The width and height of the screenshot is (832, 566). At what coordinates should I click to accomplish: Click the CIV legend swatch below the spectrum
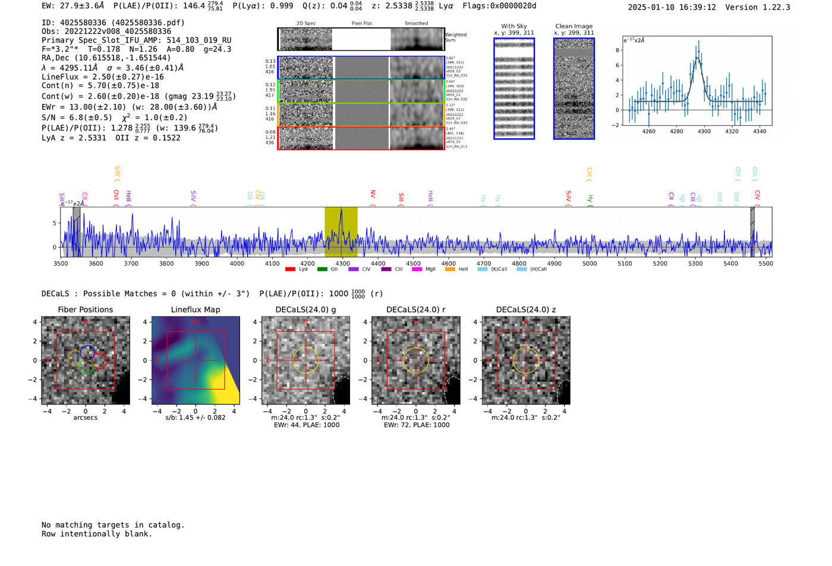354,269
